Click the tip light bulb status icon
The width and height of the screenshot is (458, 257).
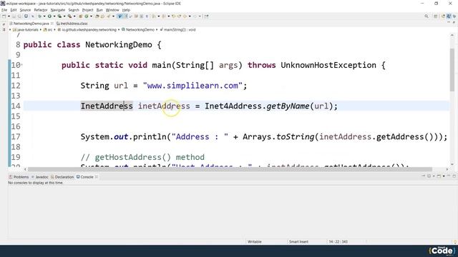[455, 242]
